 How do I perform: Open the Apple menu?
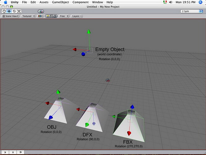coord(6,2)
